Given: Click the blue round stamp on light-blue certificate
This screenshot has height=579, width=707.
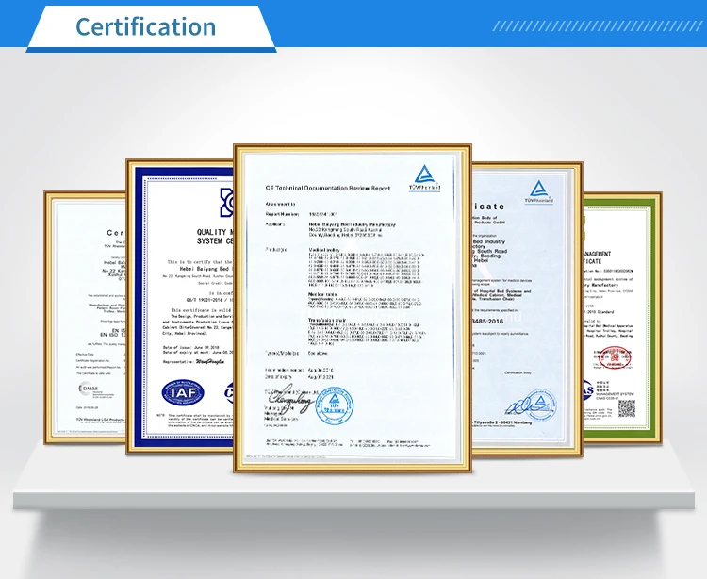Looking at the screenshot, I should pyautogui.click(x=541, y=404).
